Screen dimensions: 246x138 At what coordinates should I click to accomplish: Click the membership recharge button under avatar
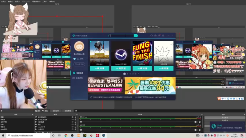point(79,64)
